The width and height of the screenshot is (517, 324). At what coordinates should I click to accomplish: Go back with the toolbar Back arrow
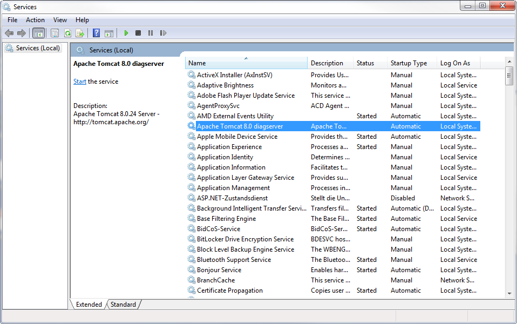tap(9, 33)
